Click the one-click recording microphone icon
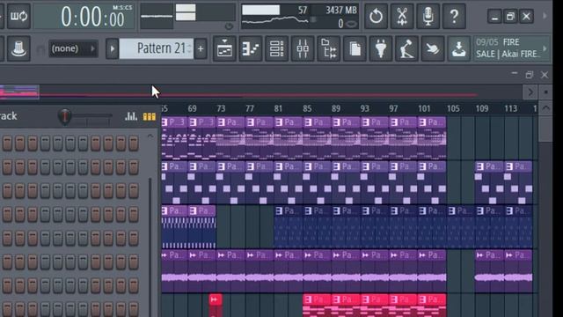Viewport: 563px width, 317px height. pos(428,16)
